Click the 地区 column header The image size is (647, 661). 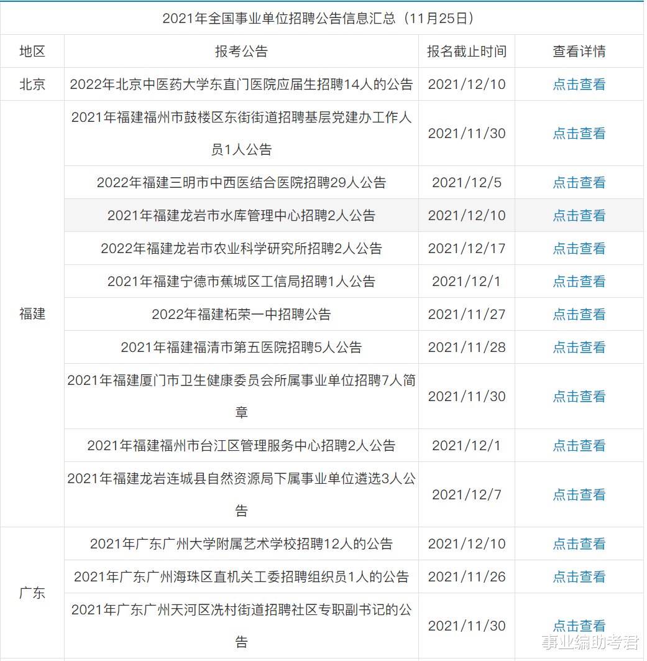pyautogui.click(x=32, y=52)
